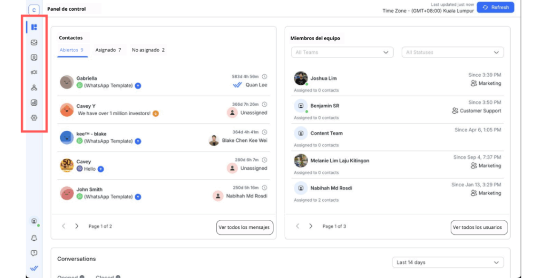Click Ver todos los usuarios button
Viewport: 547px width, 278px height.
tap(479, 227)
